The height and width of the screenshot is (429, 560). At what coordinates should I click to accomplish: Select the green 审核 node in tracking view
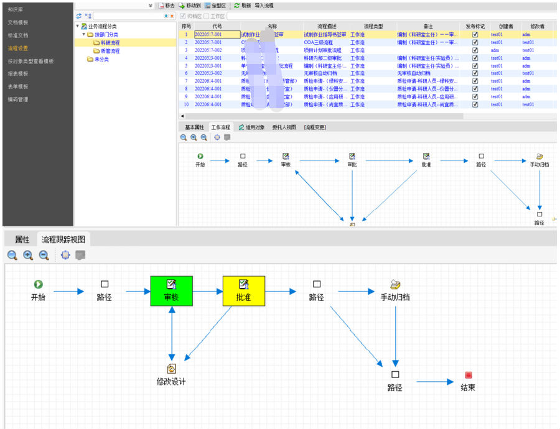pyautogui.click(x=171, y=291)
